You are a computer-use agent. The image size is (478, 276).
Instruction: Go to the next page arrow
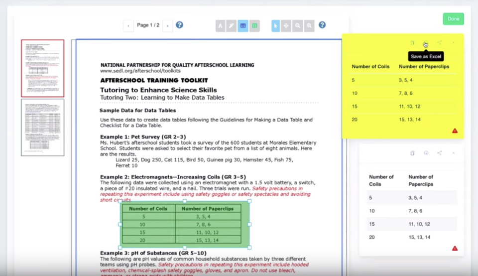[x=168, y=25]
